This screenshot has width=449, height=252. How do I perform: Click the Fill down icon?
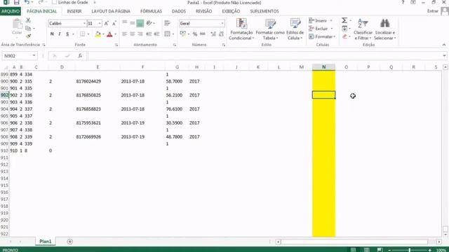tap(344, 28)
